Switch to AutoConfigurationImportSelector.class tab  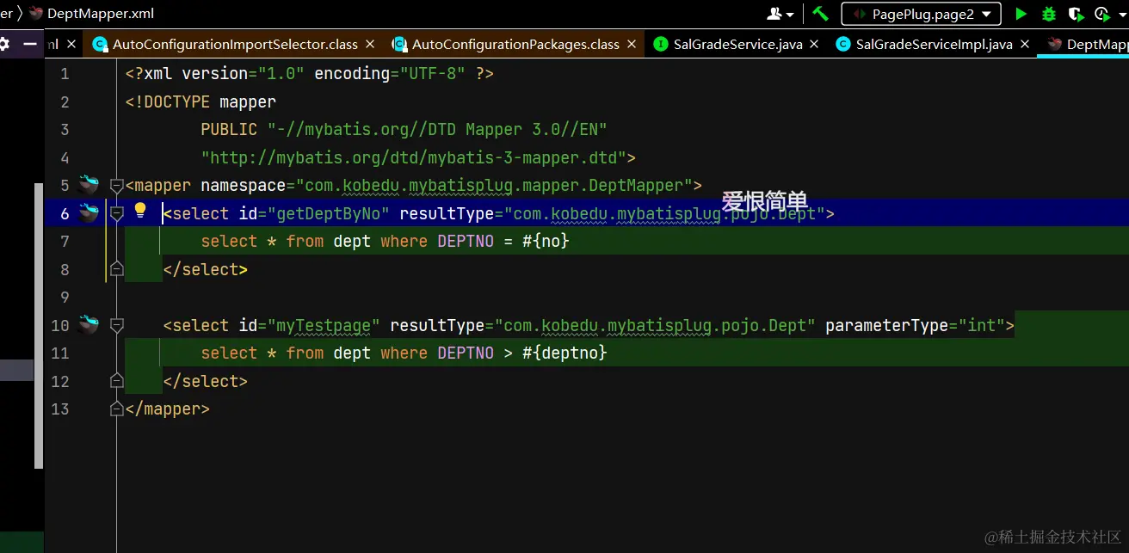tap(235, 44)
